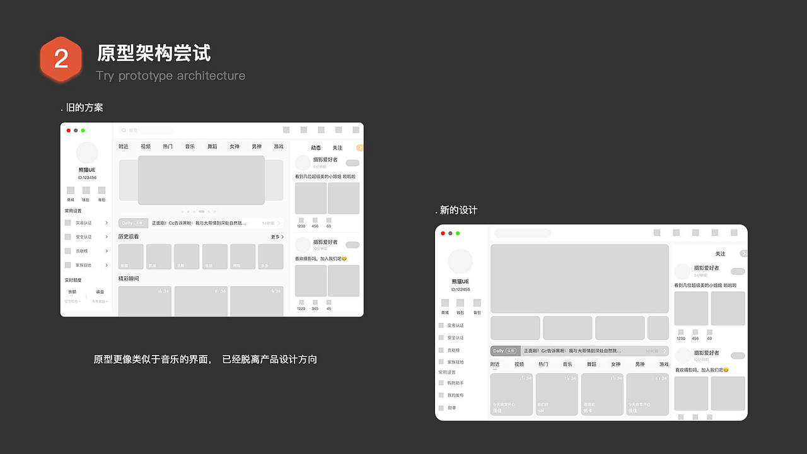This screenshot has height=454, width=807.
Task: Click the icon above 1230 in the old design
Action: 301,220
